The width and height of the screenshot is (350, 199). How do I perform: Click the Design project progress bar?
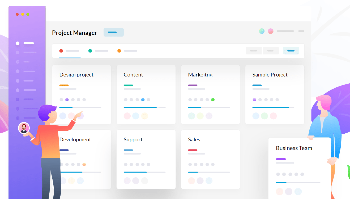80,107
